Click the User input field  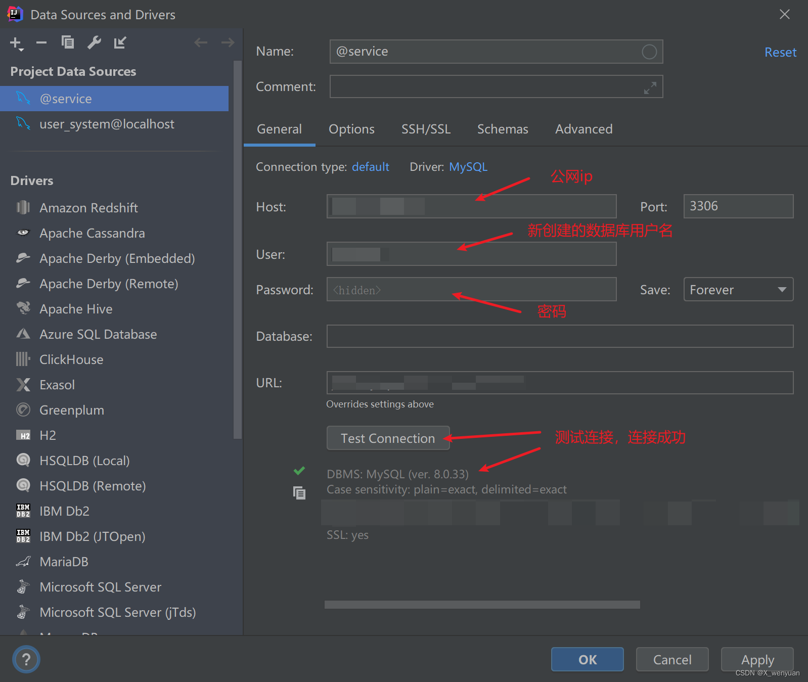471,254
